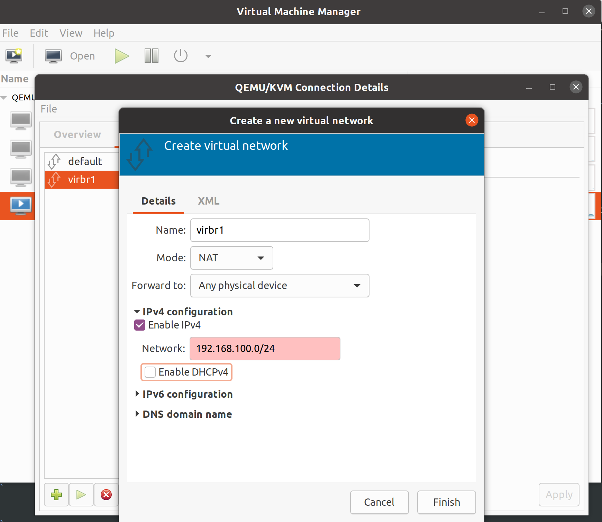This screenshot has width=602, height=522.
Task: Shut down VM with power icon
Action: click(181, 56)
